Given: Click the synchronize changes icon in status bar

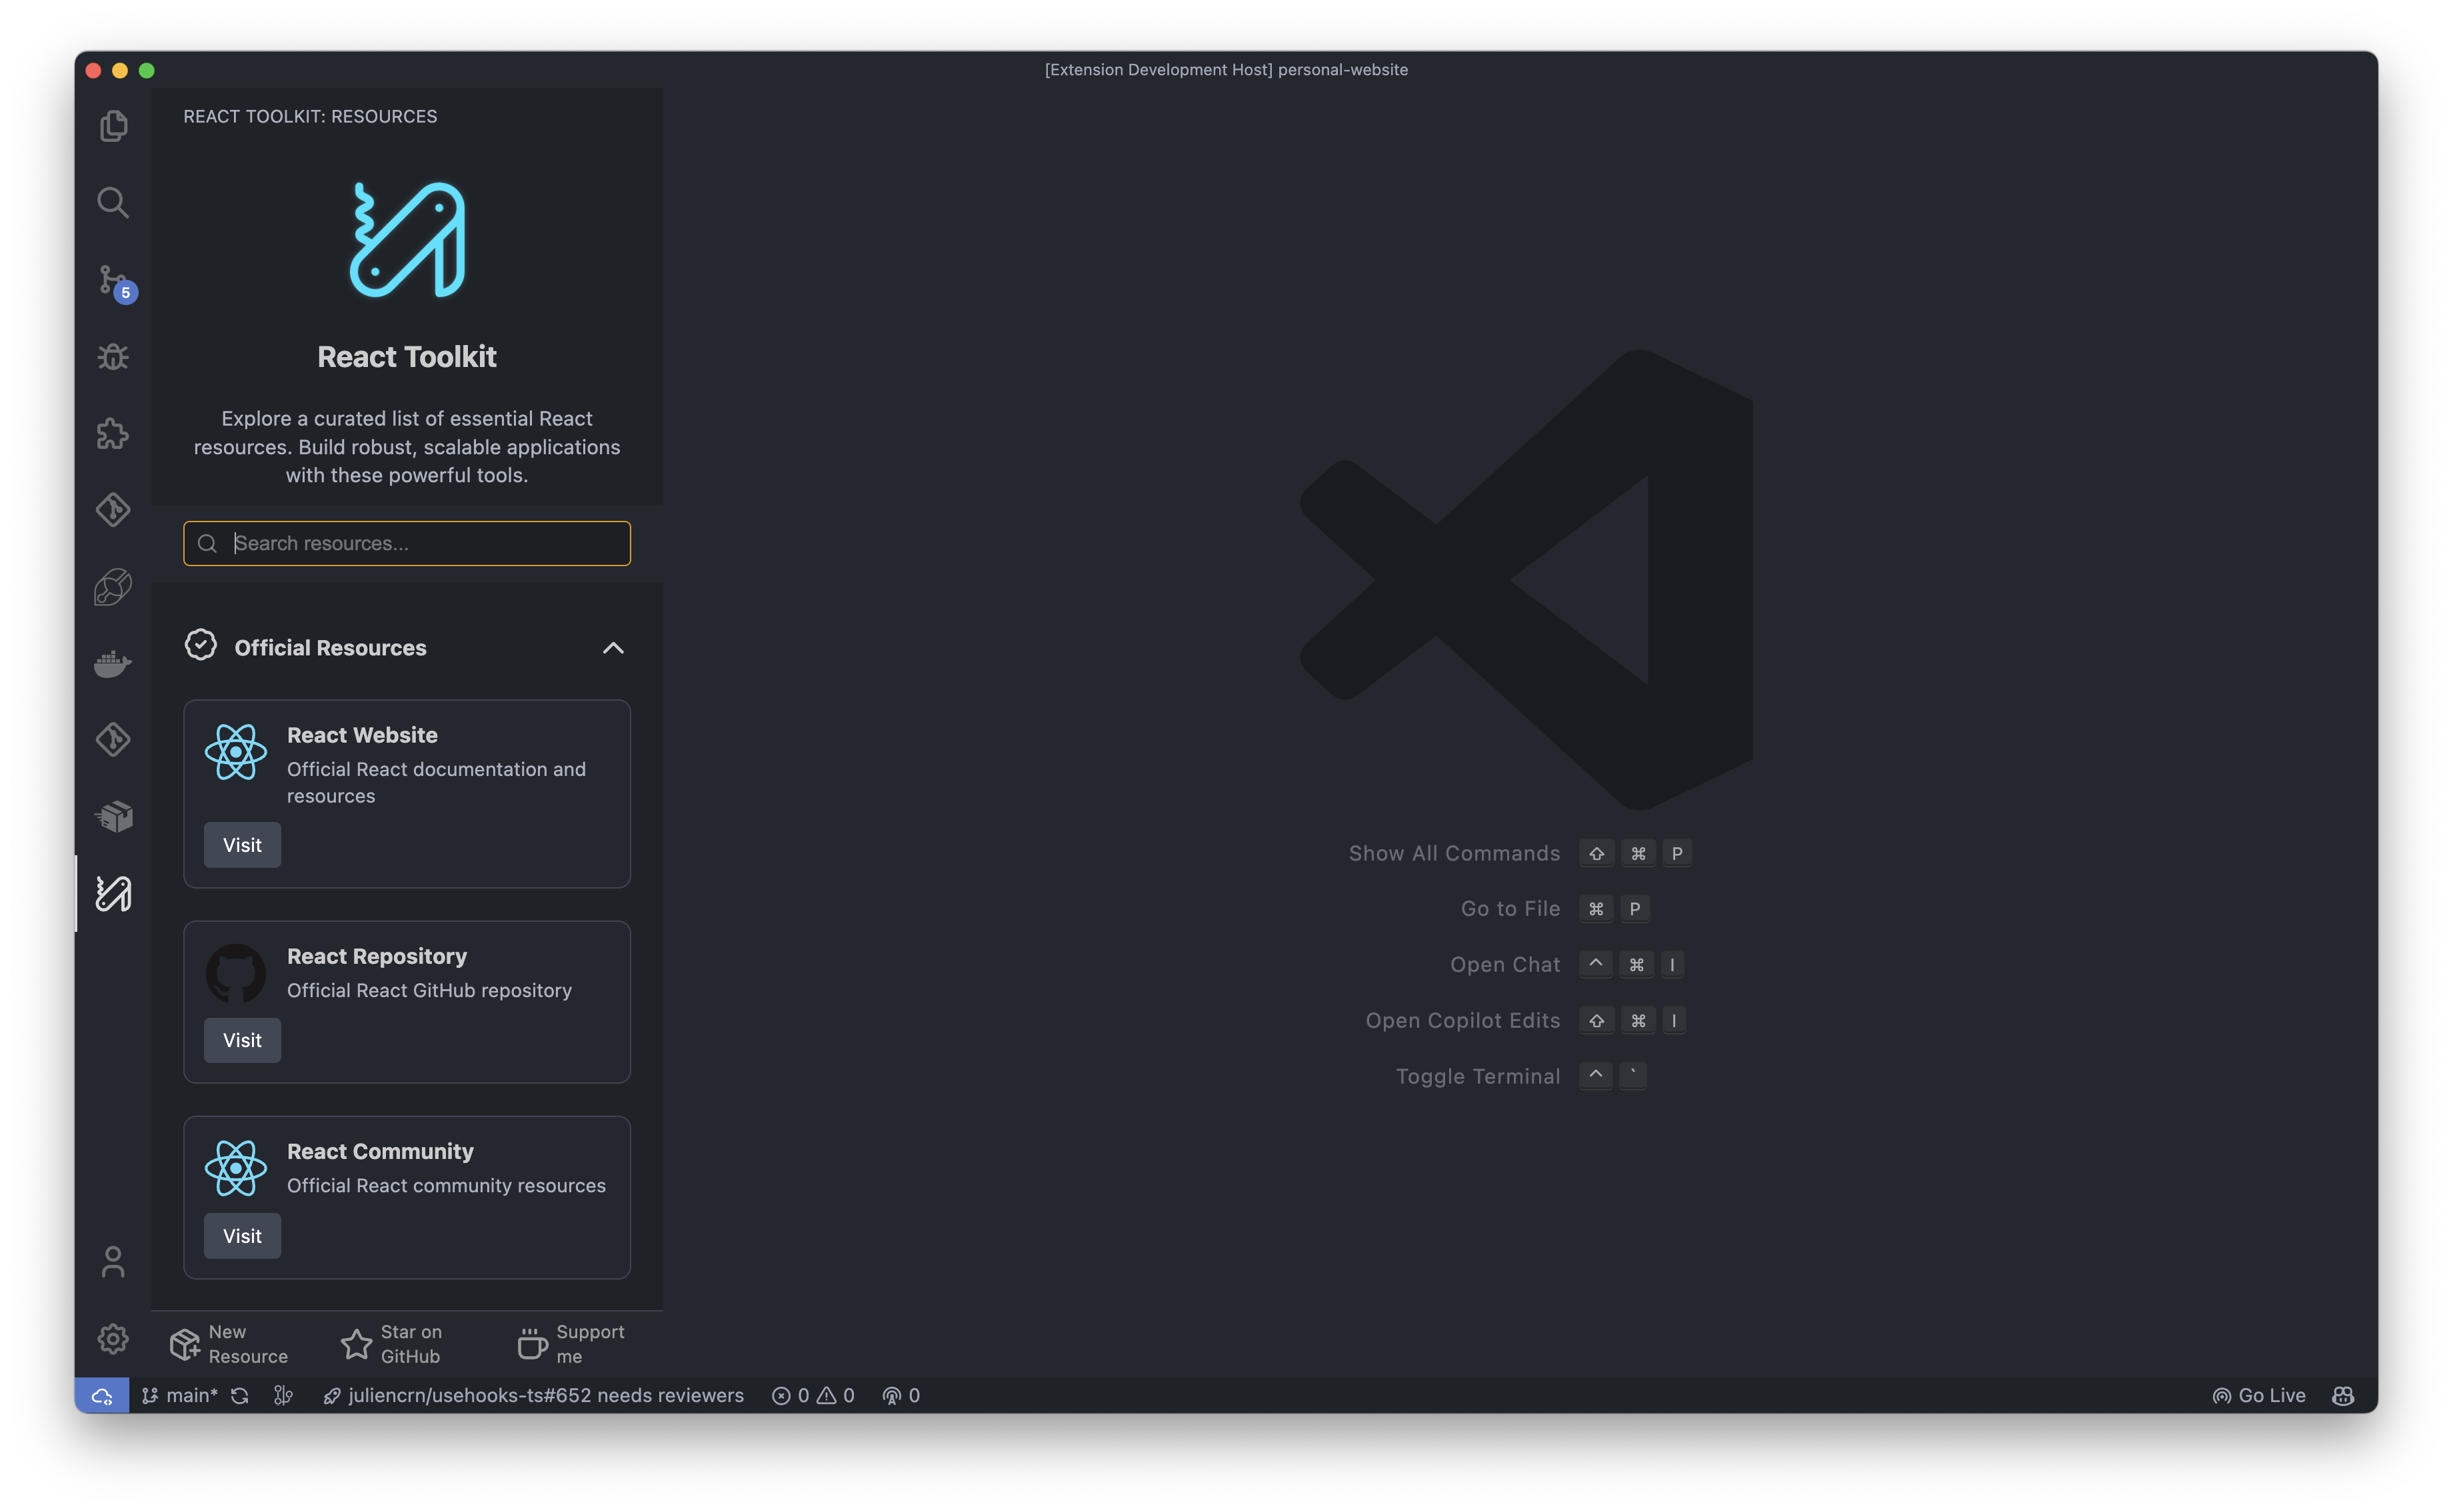Looking at the screenshot, I should tap(240, 1395).
